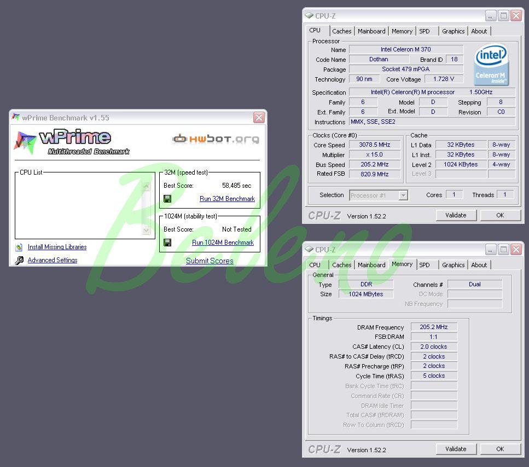Open Graphics tab in top CPU-Z
Viewport: 529px width, 467px height.
point(453,31)
